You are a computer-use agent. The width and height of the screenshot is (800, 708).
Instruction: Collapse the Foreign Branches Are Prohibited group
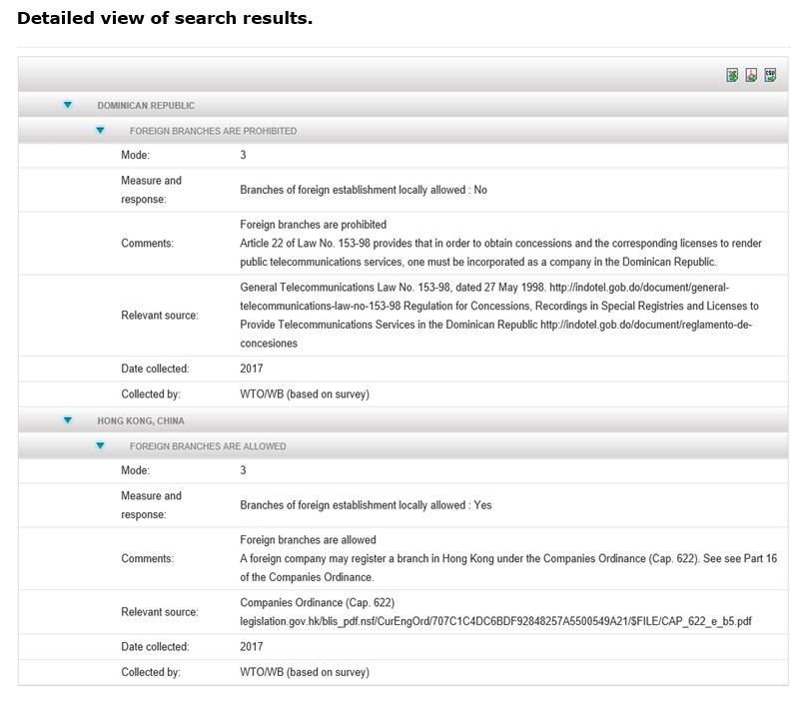point(100,131)
